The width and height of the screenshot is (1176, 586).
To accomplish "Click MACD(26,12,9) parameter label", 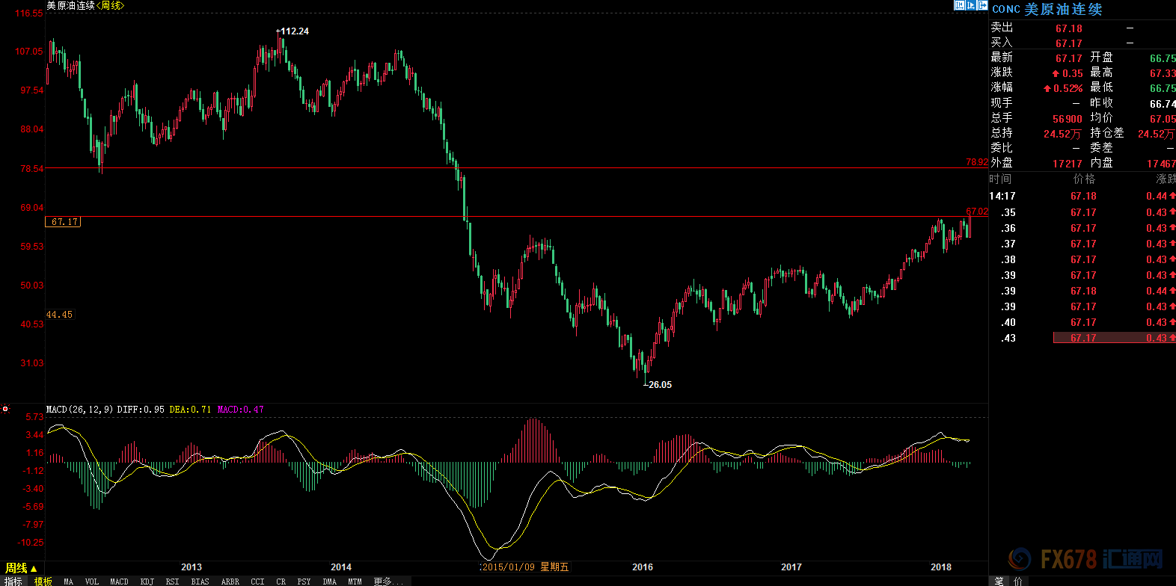I will tap(79, 410).
